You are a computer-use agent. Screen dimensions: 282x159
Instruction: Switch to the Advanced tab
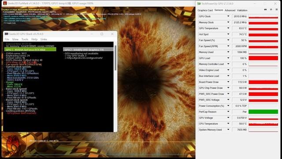tap(230, 10)
